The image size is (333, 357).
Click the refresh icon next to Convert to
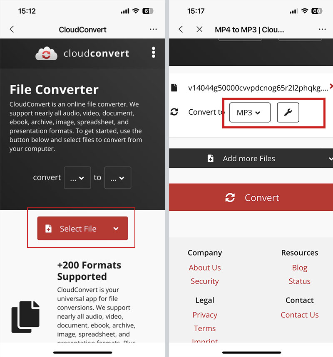click(x=174, y=112)
